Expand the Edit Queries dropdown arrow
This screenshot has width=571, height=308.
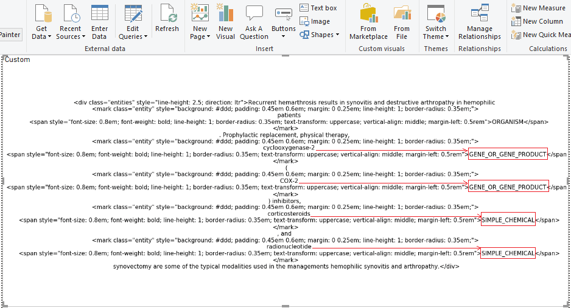pos(145,36)
